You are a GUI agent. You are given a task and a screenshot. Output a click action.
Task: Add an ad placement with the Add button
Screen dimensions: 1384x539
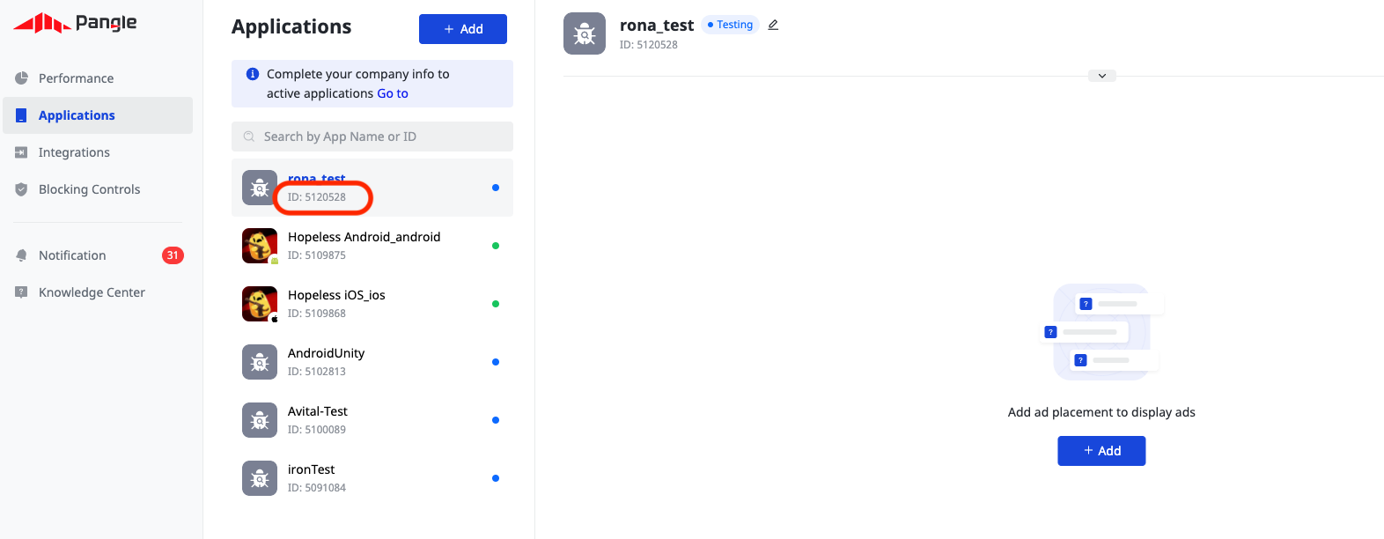point(1101,451)
